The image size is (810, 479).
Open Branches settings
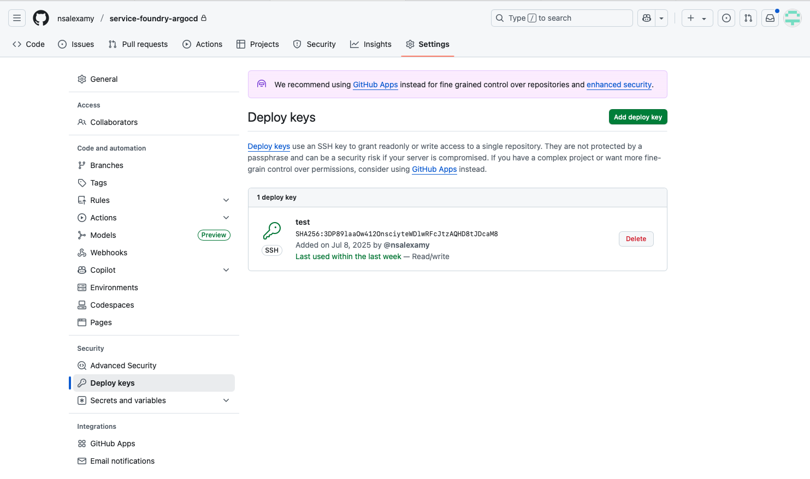(154, 165)
